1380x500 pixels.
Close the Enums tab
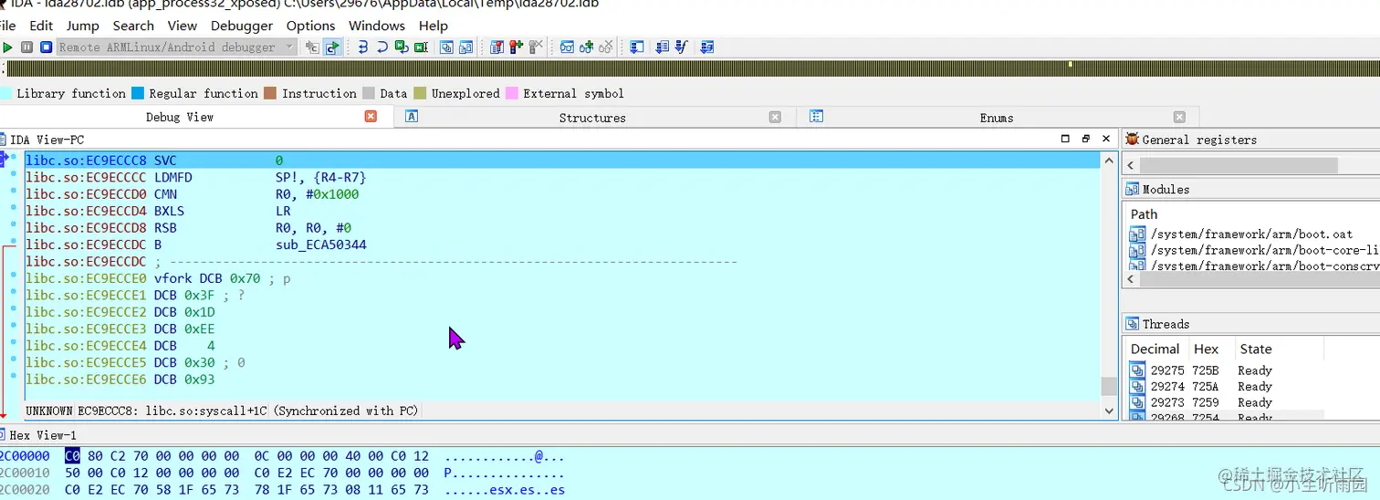click(1179, 117)
